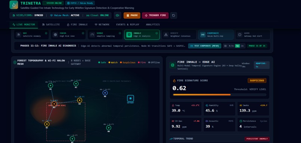Open the Acoustic 39 % sensor card

[x=220, y=124]
